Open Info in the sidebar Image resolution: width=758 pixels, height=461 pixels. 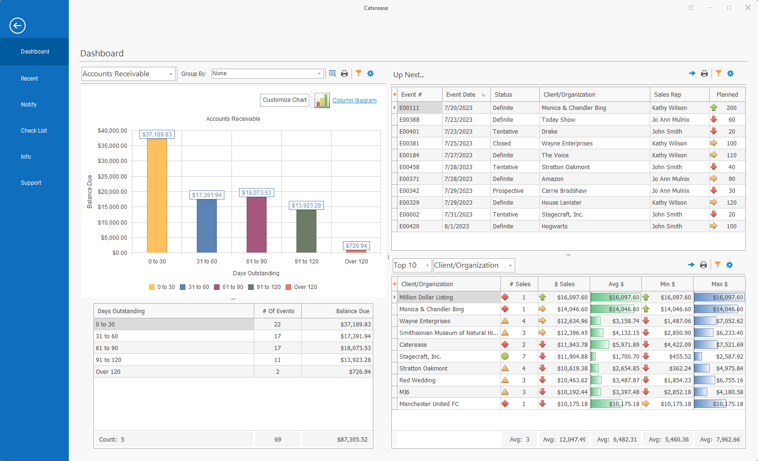click(x=26, y=157)
